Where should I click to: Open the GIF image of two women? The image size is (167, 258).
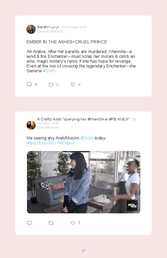pyautogui.click(x=83, y=182)
